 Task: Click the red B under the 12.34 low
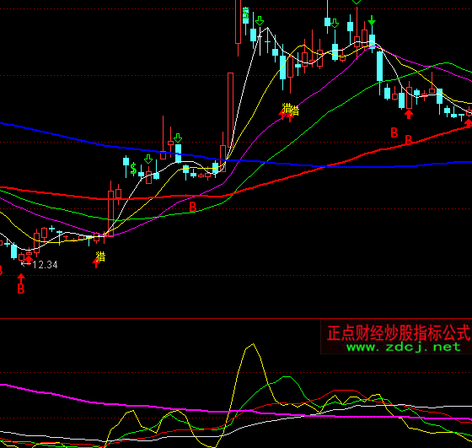(21, 289)
